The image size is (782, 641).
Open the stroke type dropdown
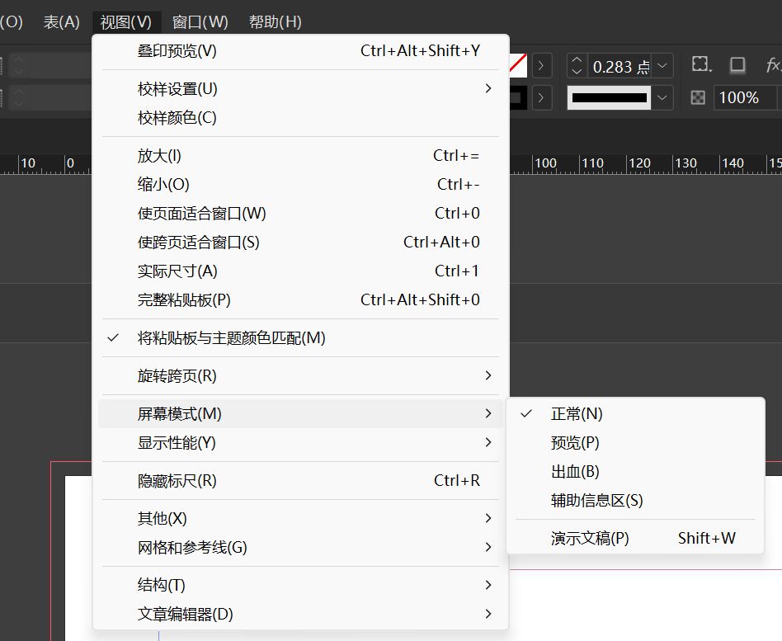(x=662, y=97)
